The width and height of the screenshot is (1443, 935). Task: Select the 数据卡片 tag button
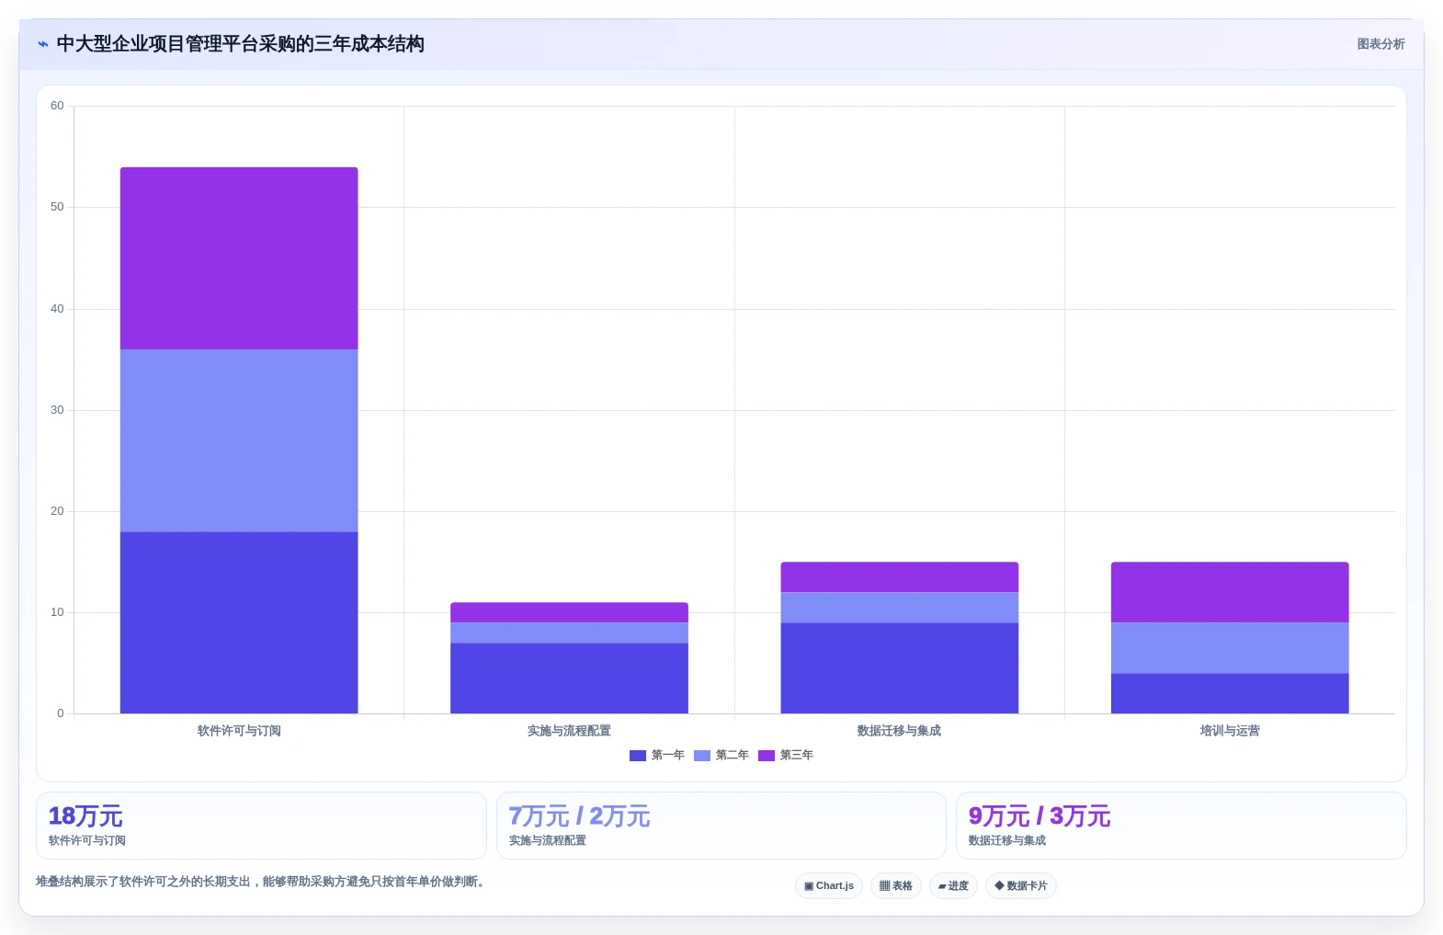[1020, 886]
